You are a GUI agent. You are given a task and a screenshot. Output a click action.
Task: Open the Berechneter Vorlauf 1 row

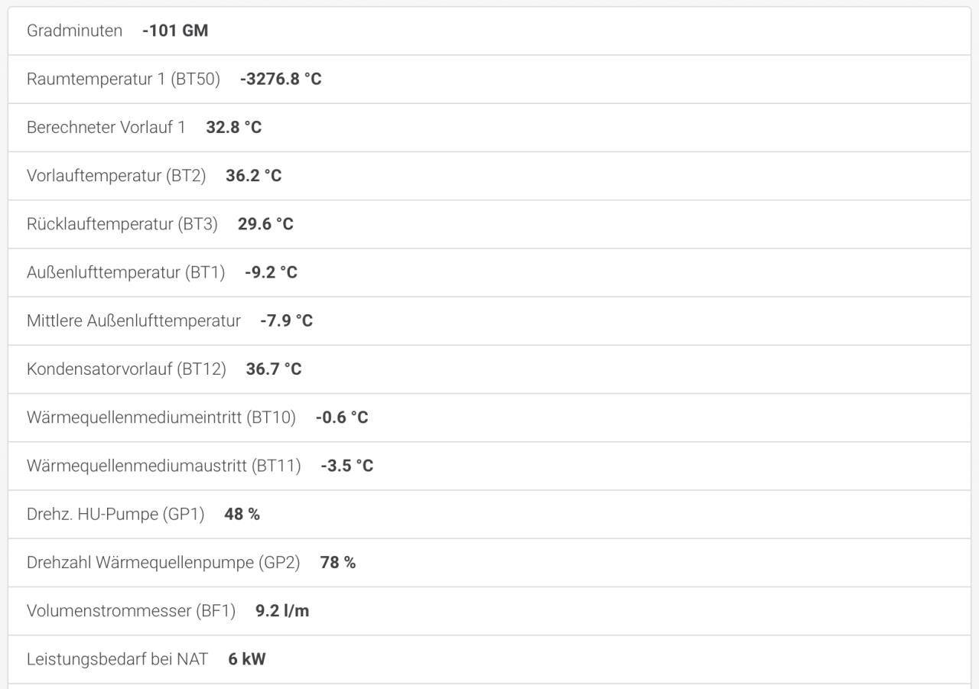(489, 127)
